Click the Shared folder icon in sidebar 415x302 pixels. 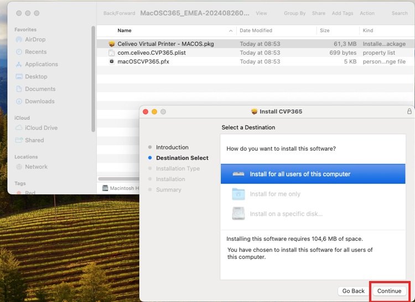coord(19,140)
